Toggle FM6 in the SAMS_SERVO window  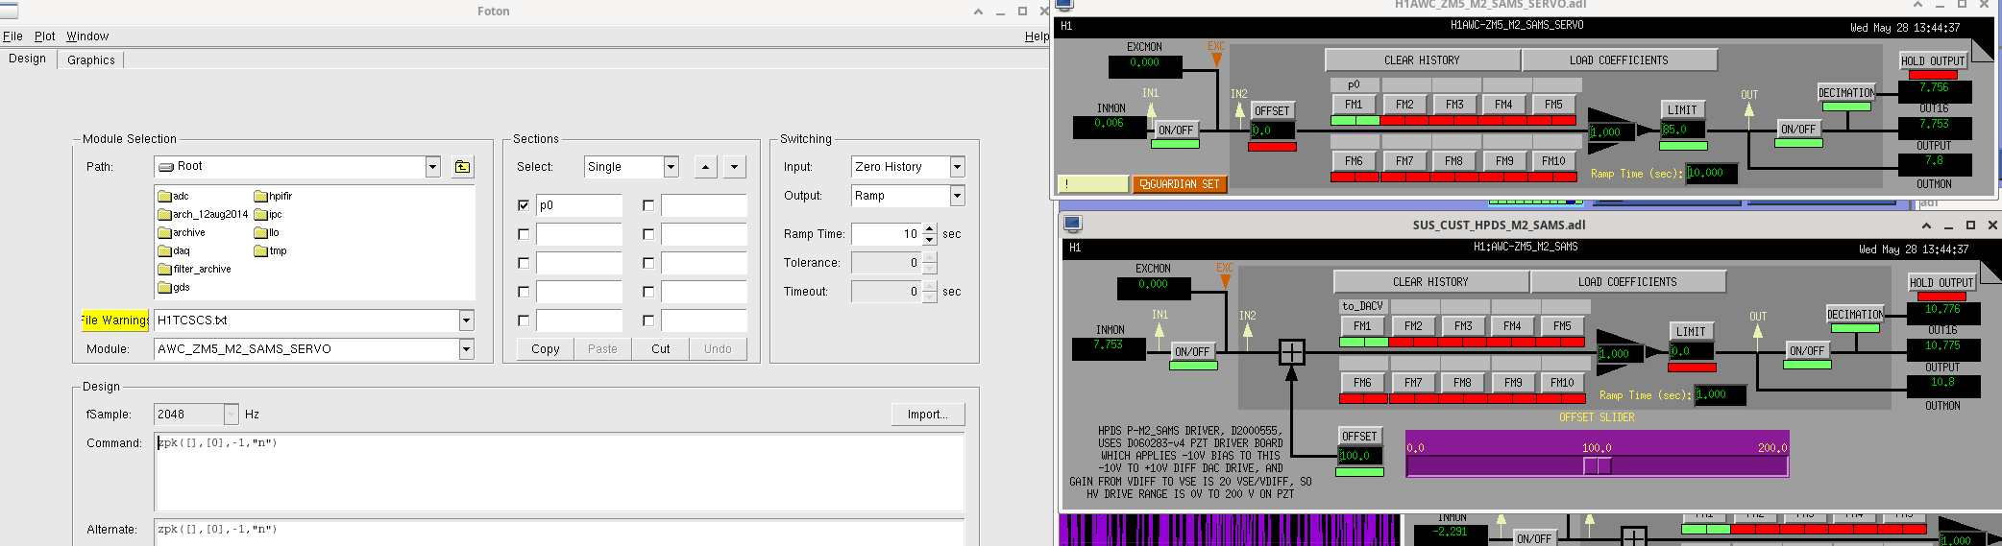[1354, 161]
